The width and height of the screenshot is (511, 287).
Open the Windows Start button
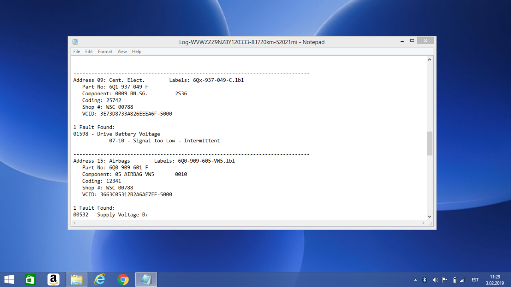9,279
